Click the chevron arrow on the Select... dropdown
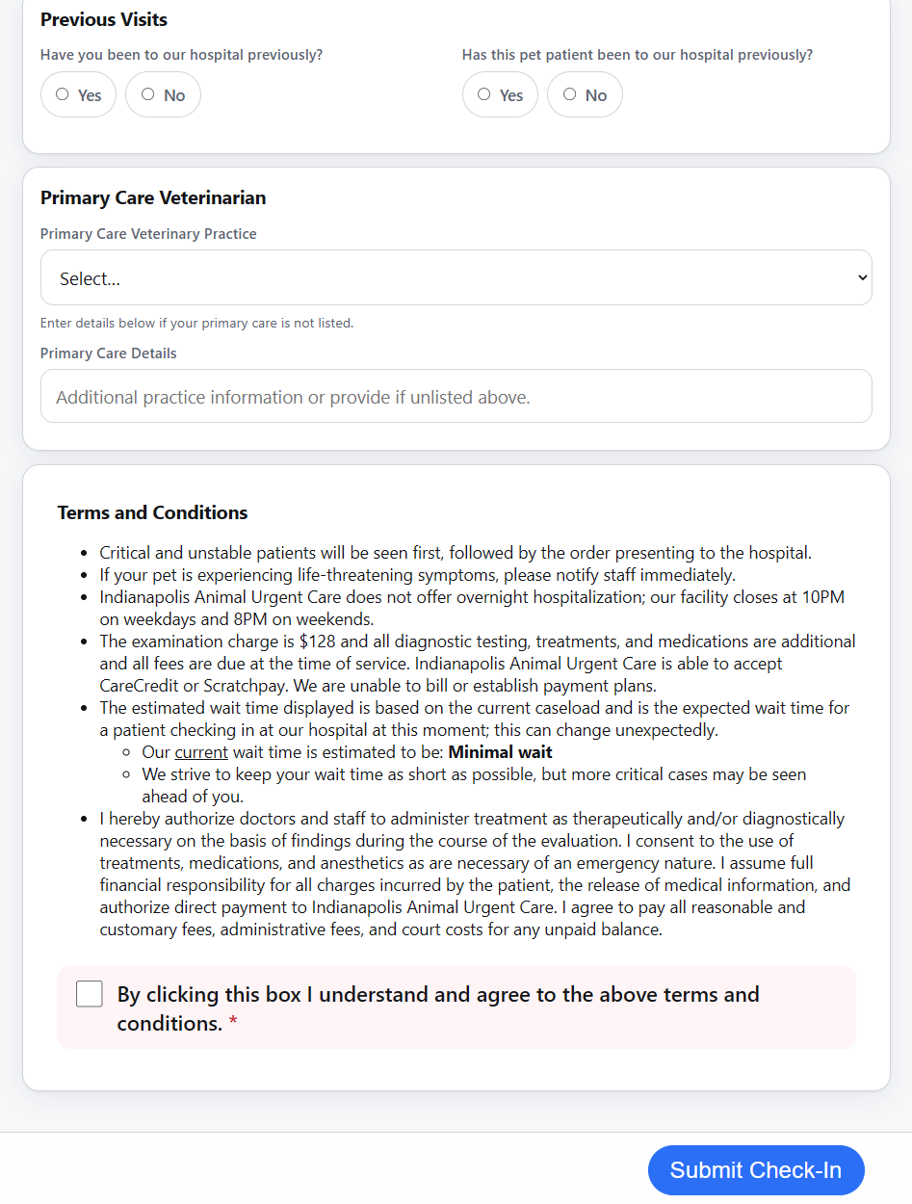Viewport: 912px width, 1204px height. [x=862, y=277]
